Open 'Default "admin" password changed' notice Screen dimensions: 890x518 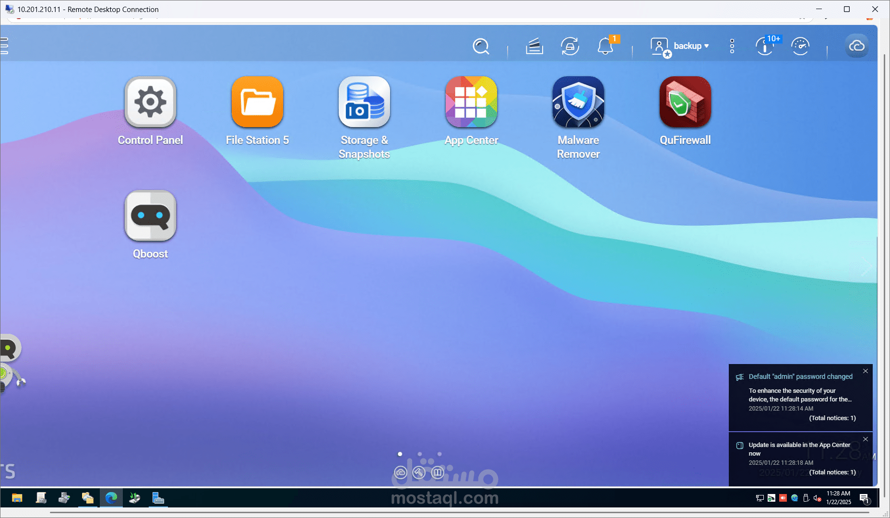(x=801, y=377)
